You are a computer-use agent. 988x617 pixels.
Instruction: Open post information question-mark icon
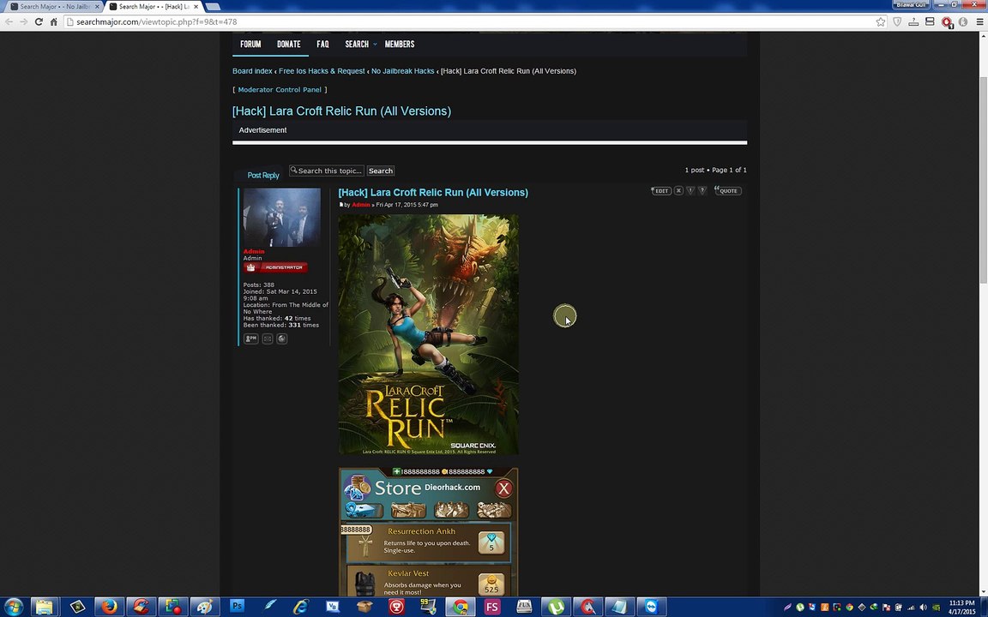coord(702,190)
